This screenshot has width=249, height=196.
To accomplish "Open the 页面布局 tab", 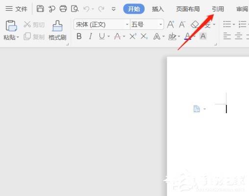I will point(188,9).
